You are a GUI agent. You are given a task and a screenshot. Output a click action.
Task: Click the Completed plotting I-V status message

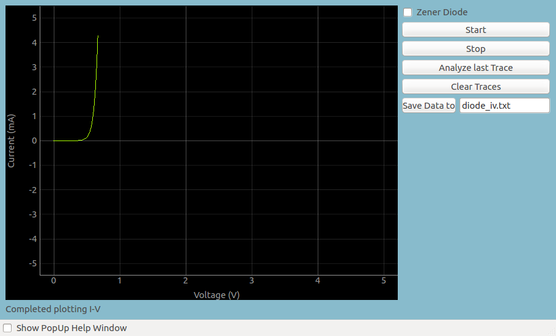click(53, 309)
